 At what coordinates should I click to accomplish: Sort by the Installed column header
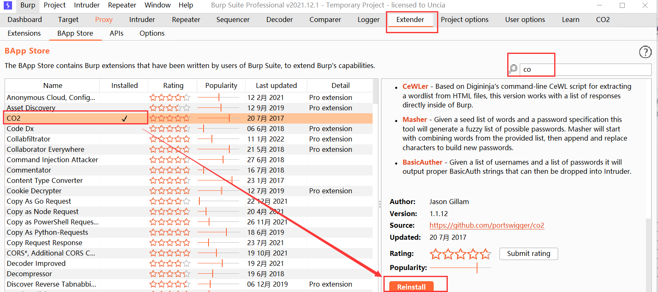(x=125, y=85)
